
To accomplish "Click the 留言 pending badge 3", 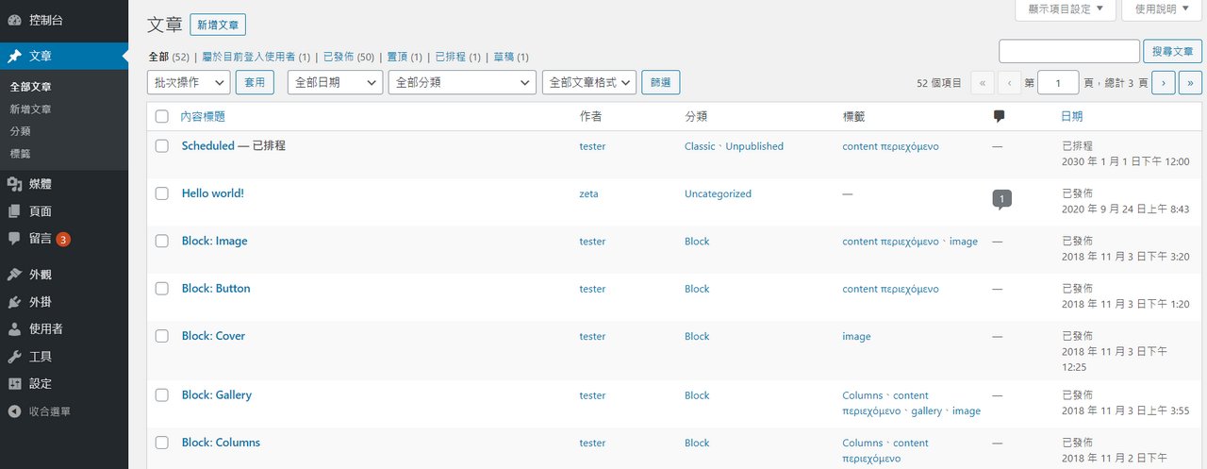I will (63, 240).
